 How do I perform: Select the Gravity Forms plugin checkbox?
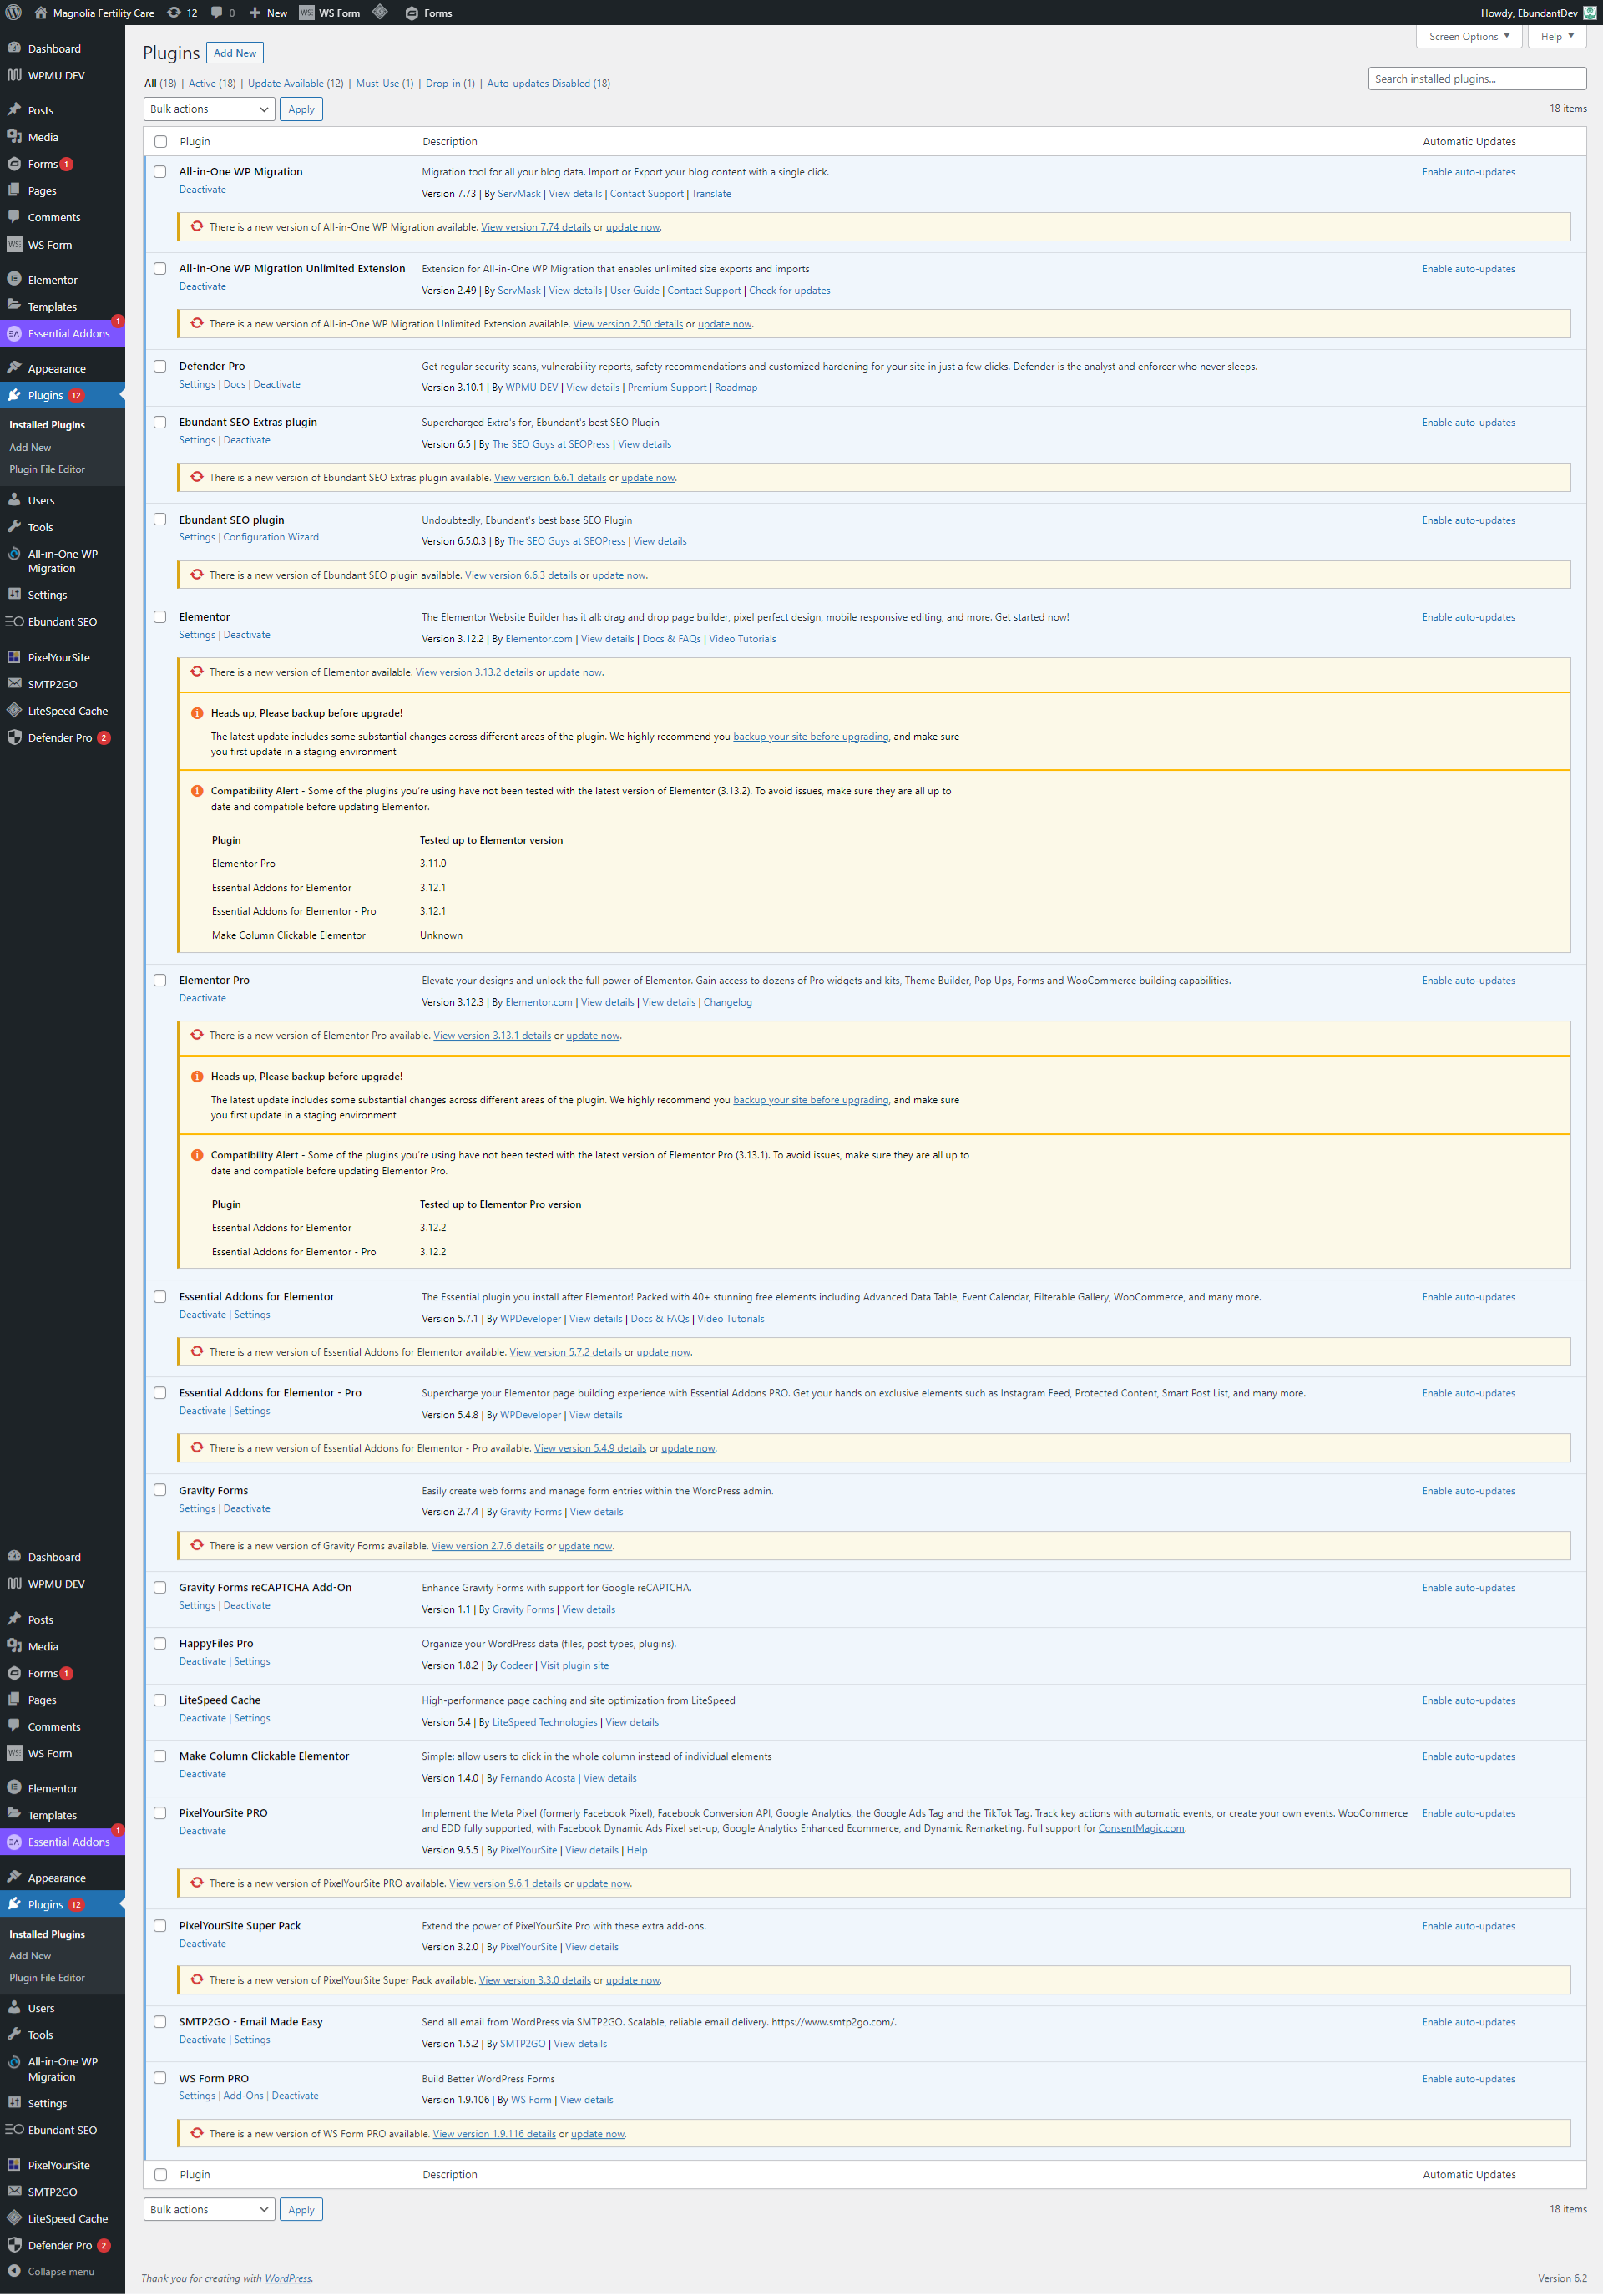(x=160, y=1490)
